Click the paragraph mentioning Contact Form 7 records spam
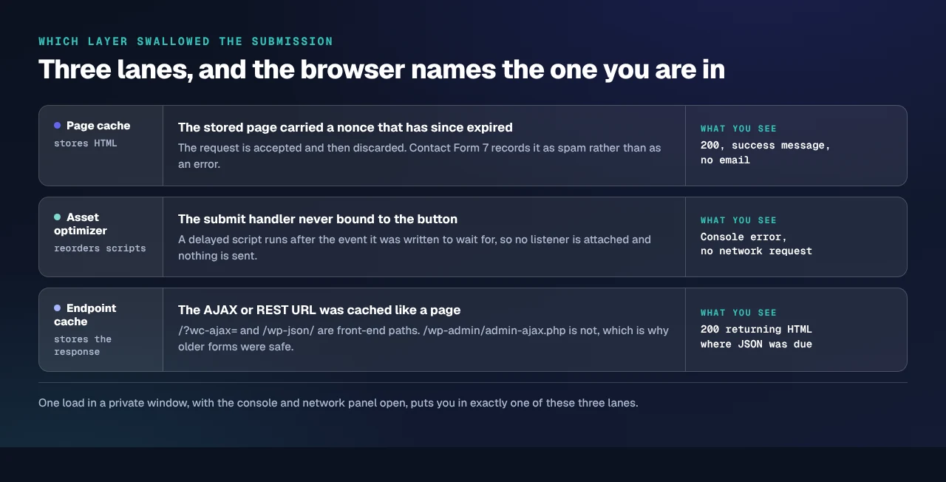 [x=420, y=156]
